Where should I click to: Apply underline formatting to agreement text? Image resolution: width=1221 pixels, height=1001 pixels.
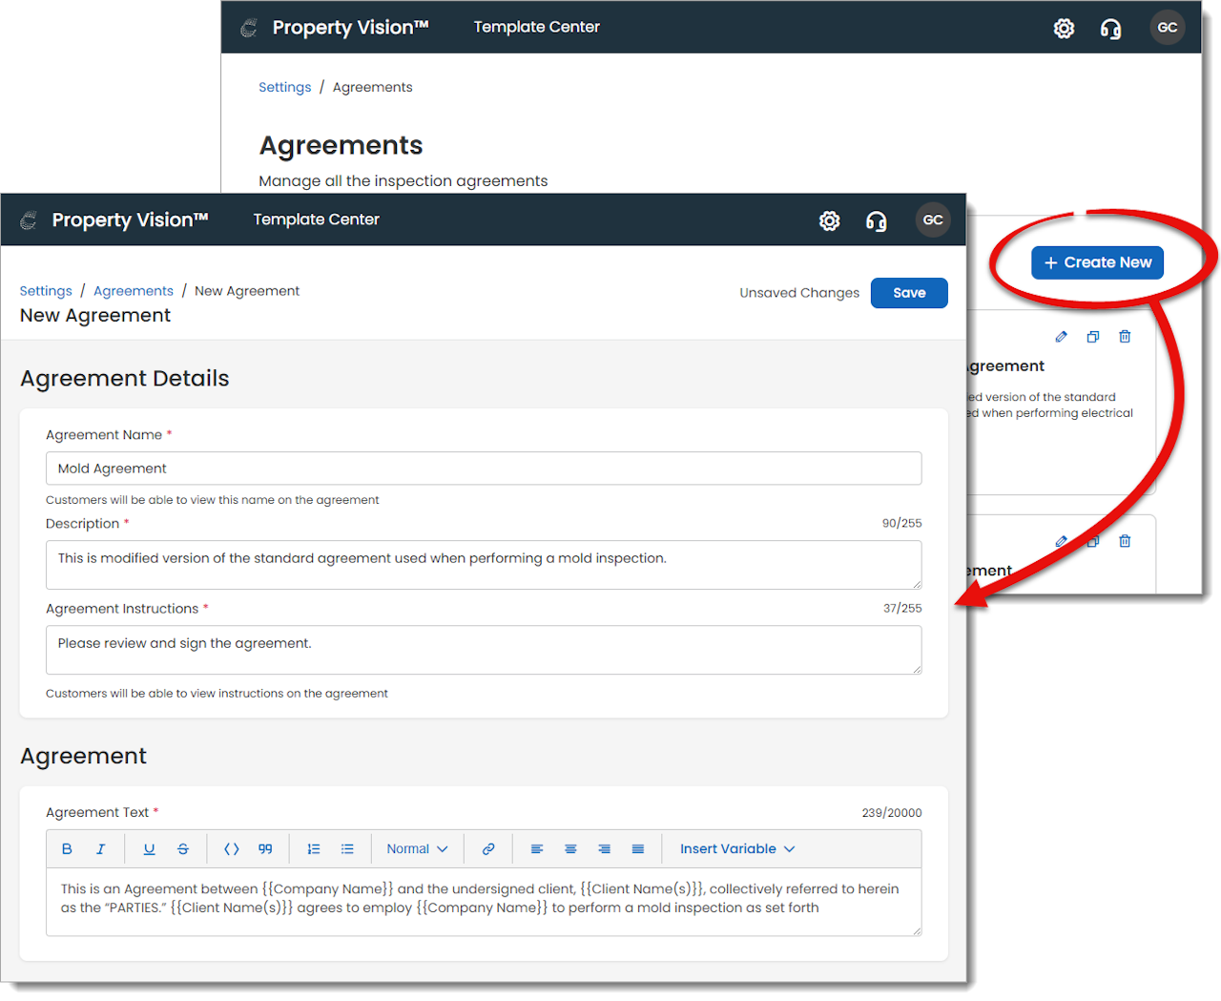coord(149,849)
